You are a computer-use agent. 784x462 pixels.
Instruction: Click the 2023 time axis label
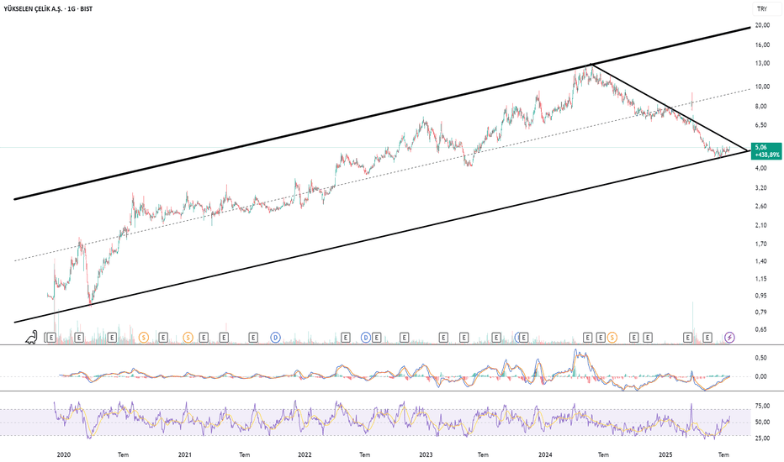pyautogui.click(x=426, y=455)
